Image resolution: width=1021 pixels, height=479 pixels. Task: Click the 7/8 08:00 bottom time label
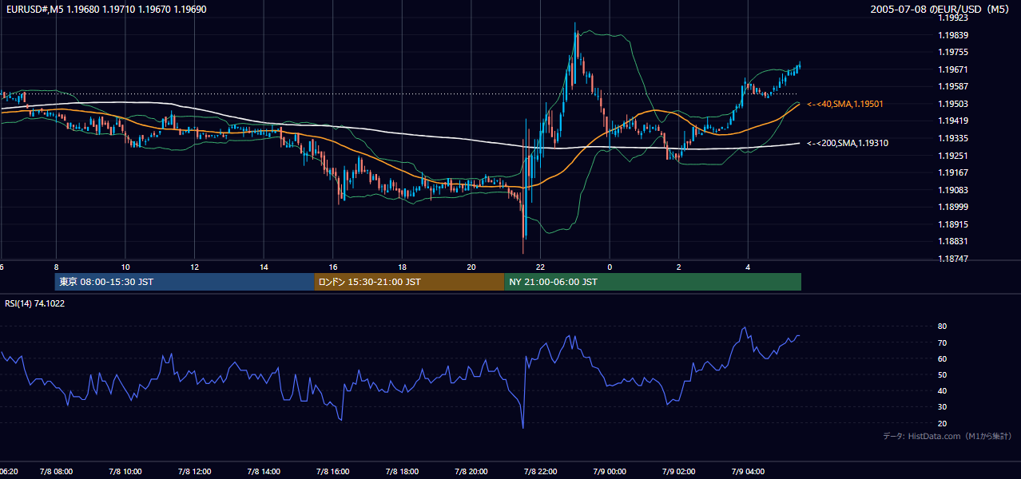[56, 472]
